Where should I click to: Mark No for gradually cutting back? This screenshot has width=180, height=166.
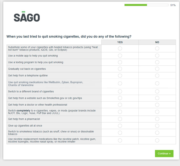[x=157, y=69]
